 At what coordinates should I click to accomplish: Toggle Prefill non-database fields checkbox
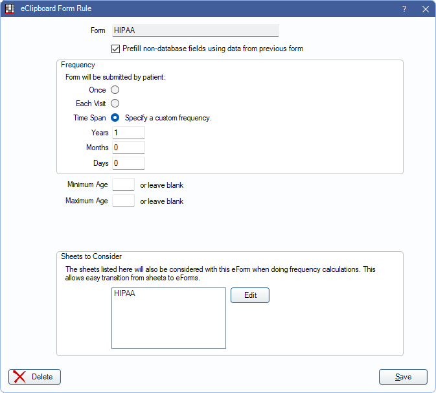click(x=116, y=49)
